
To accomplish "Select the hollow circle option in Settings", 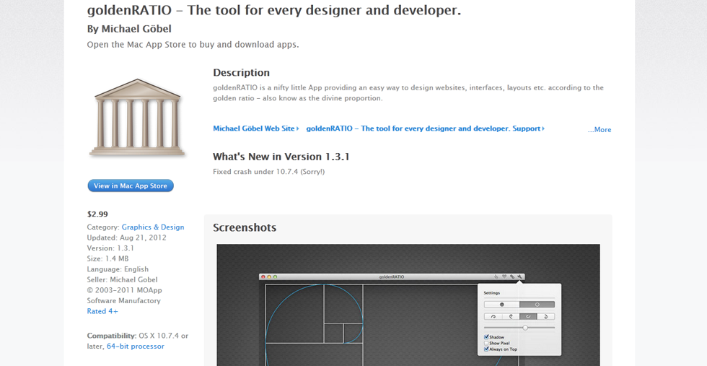I will (537, 305).
